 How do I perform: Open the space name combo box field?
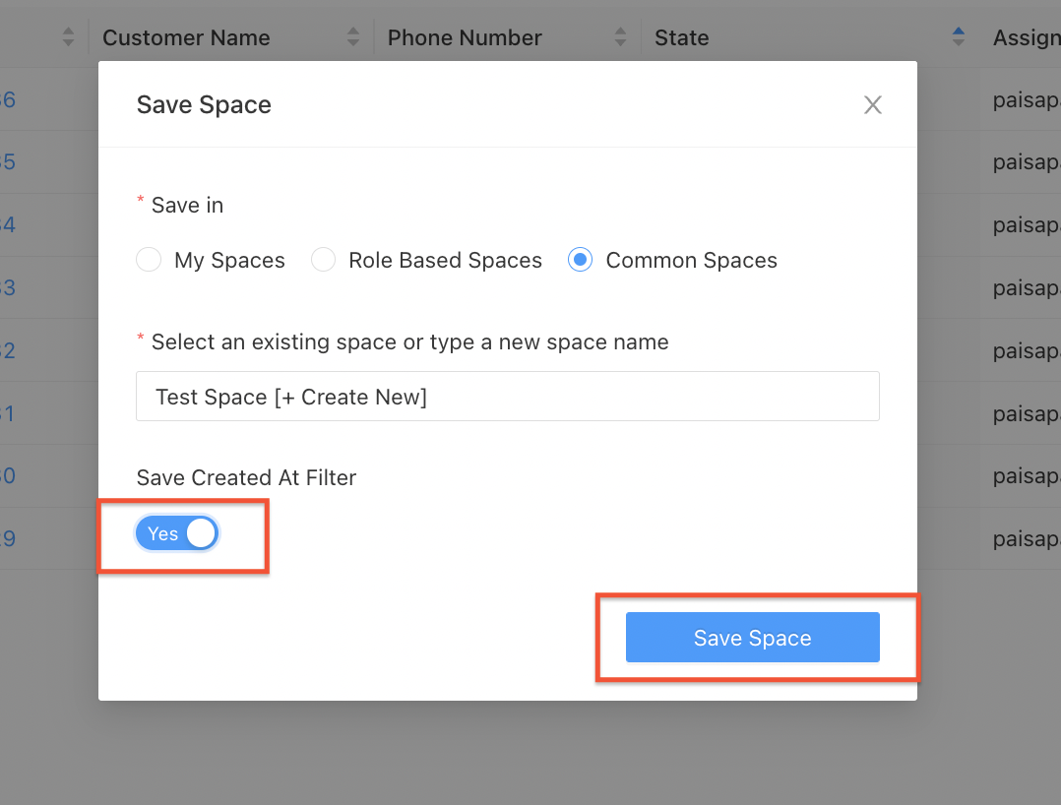click(507, 396)
